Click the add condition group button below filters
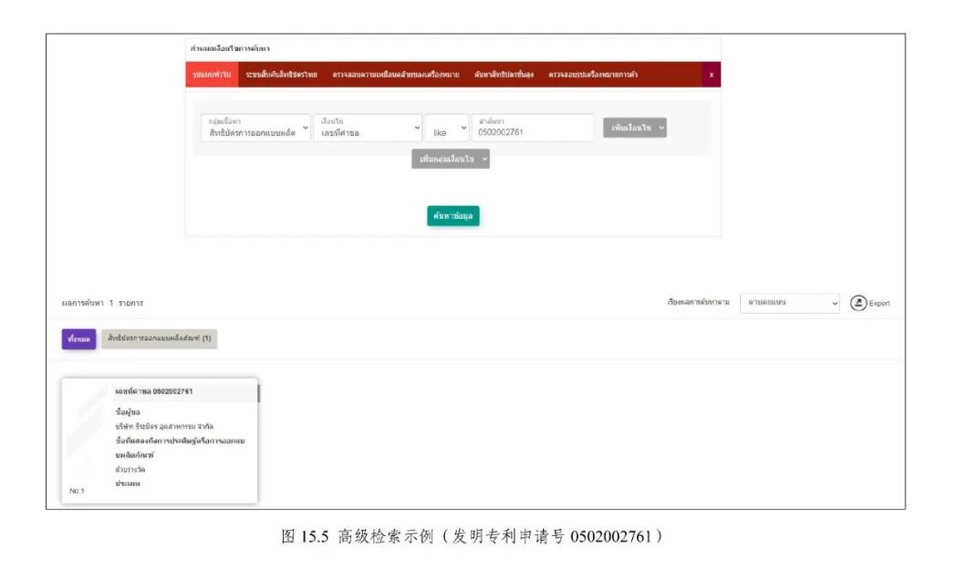This screenshot has width=967, height=569. coord(451,159)
